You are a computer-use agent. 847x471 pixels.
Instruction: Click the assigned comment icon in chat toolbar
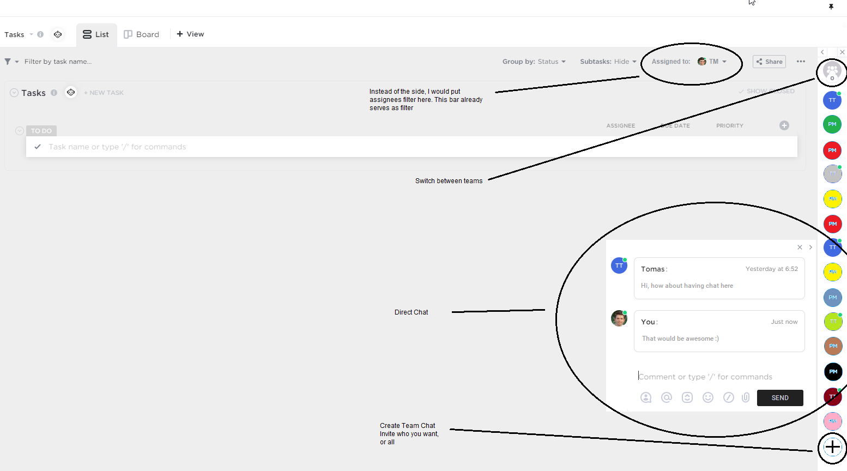click(x=646, y=397)
